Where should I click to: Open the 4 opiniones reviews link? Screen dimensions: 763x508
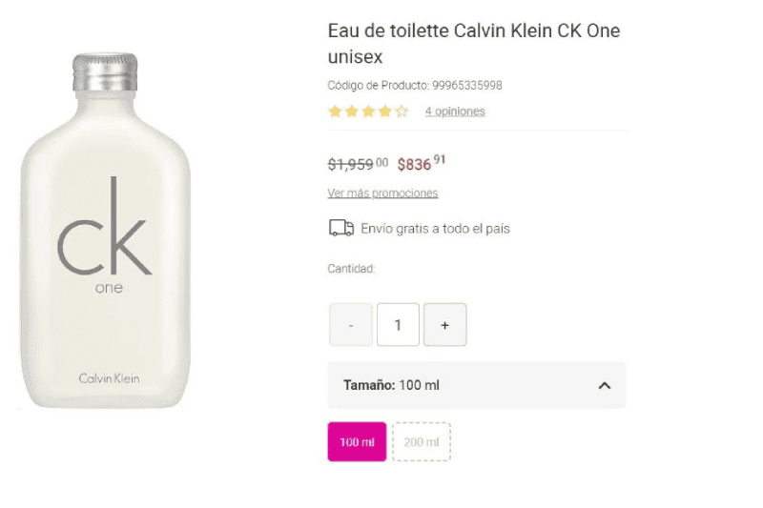click(455, 112)
